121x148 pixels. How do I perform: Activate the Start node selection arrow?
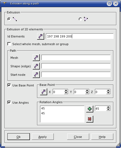[36, 75]
